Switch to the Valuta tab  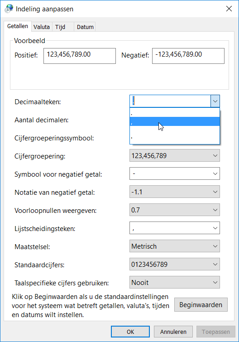point(42,27)
